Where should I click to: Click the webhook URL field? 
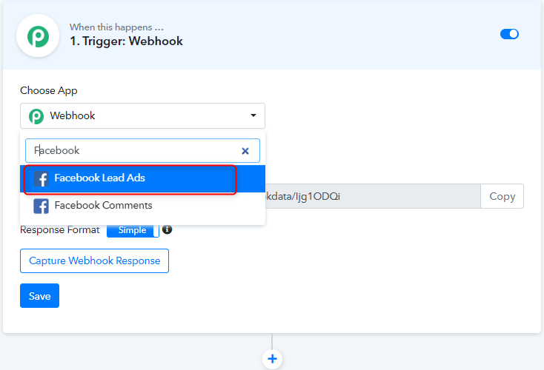(x=373, y=196)
